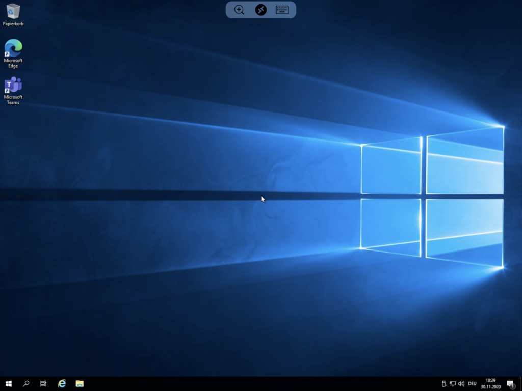Click the Show Desktop strip at the taskbar's far right
Image resolution: width=522 pixels, height=391 pixels.
click(x=520, y=383)
